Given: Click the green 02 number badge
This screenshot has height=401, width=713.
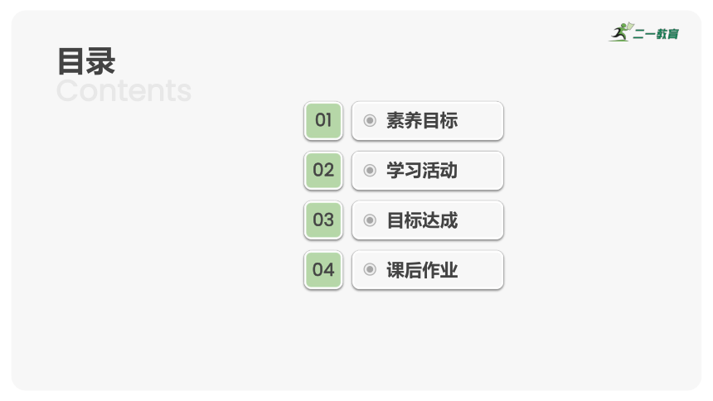Looking at the screenshot, I should pyautogui.click(x=323, y=171).
